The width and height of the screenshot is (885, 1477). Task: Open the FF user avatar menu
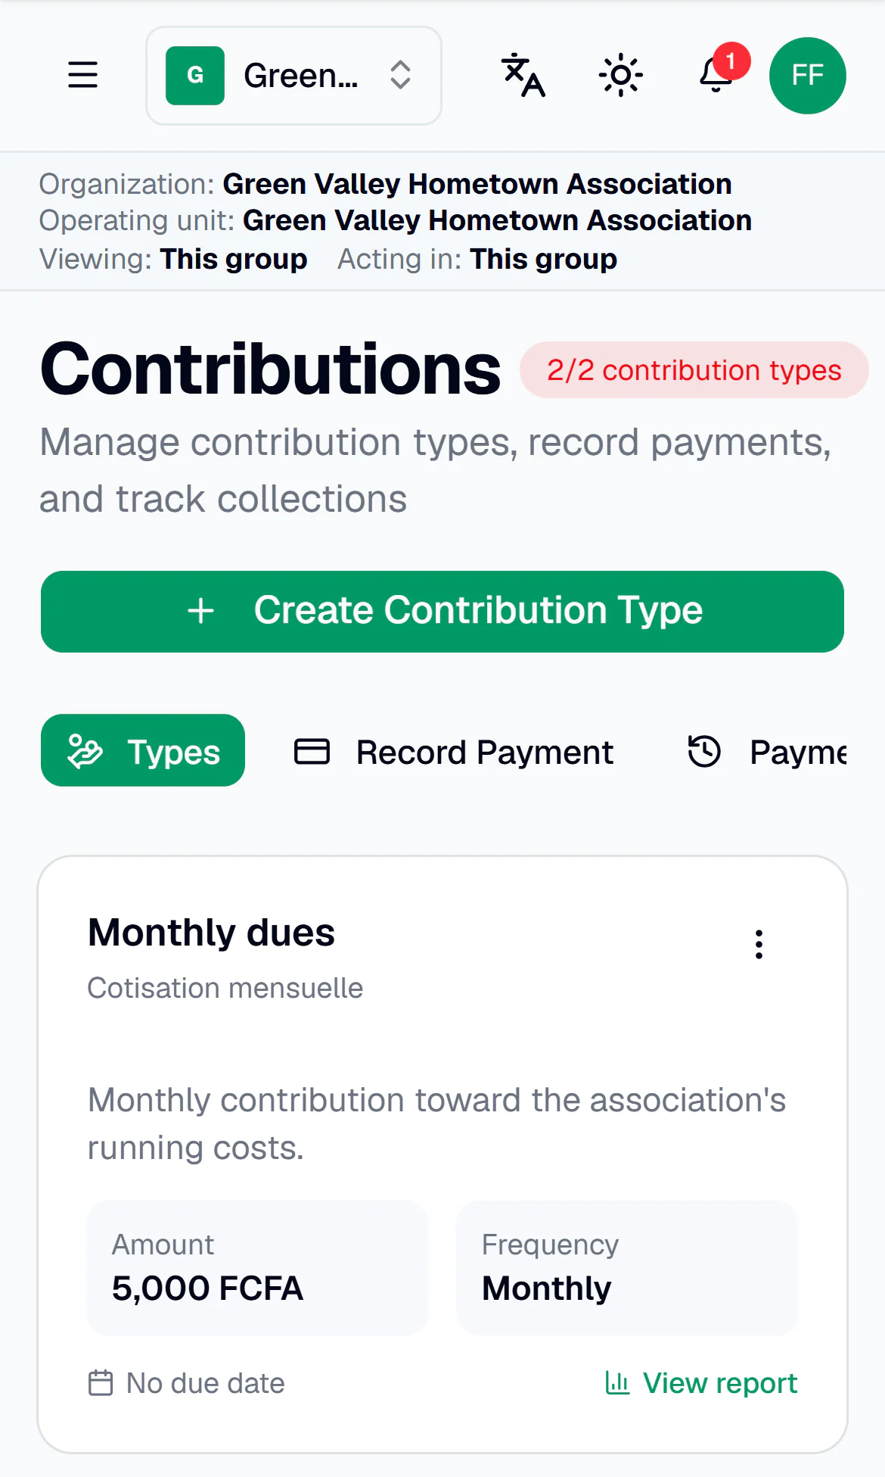click(x=807, y=75)
